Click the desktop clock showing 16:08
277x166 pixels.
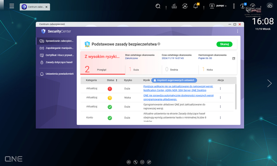coord(263,21)
